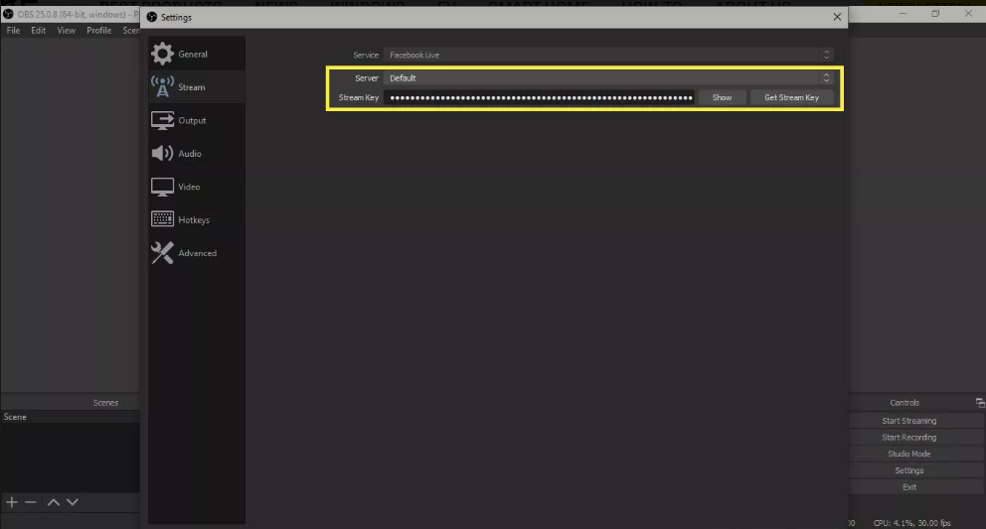Add a scene with the plus icon
The height and width of the screenshot is (529, 986).
tap(12, 502)
